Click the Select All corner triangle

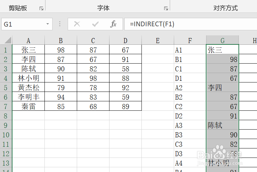[8, 40]
